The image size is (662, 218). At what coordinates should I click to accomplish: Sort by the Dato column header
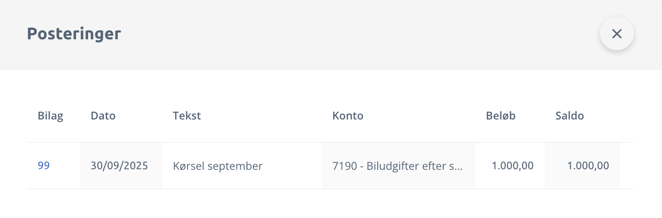103,116
